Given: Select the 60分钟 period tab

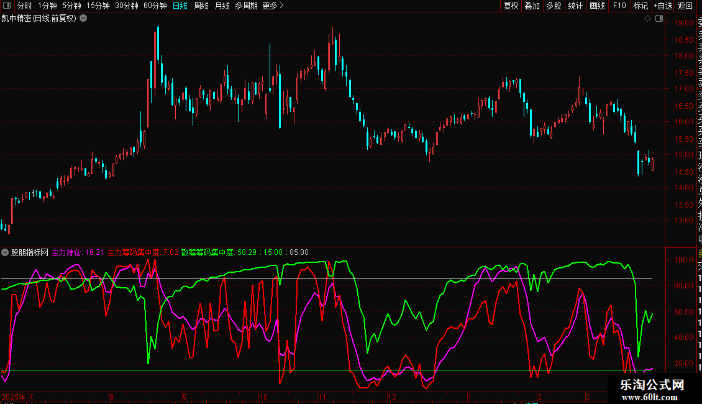Looking at the screenshot, I should coord(155,6).
